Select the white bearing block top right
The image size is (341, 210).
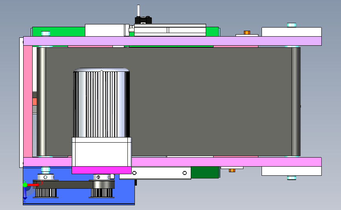[x=291, y=32]
